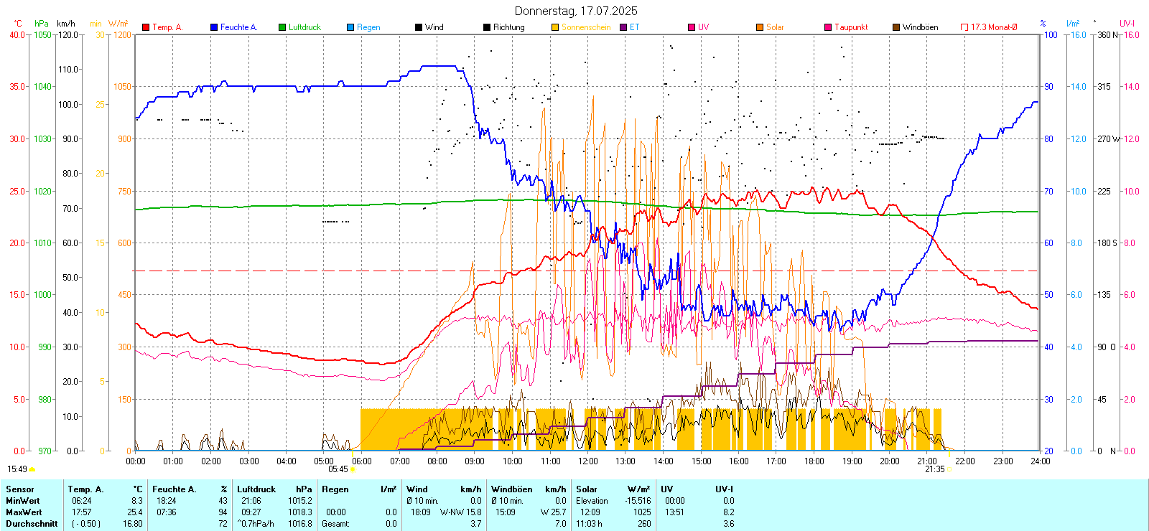This screenshot has width=1149, height=531.
Task: Click the red Temp. A. legend square
Action: tap(146, 27)
